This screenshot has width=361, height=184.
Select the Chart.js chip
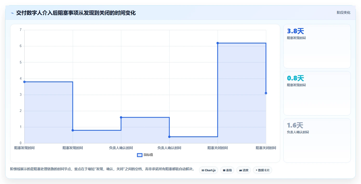[x=209, y=170]
